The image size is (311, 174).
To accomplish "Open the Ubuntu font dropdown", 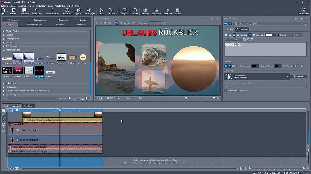I will click(284, 35).
